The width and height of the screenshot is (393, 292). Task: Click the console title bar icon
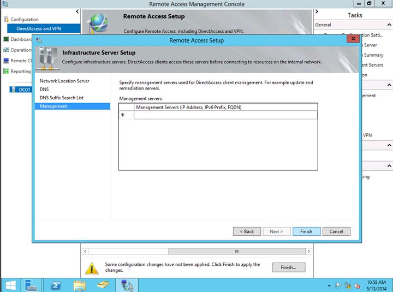(5, 4)
